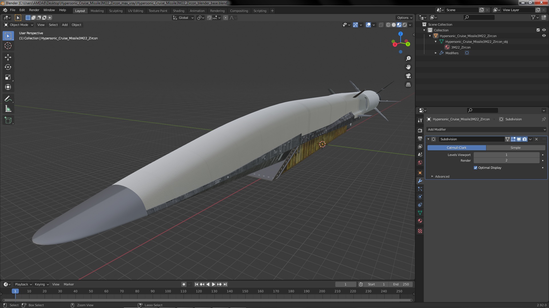549x308 pixels.
Task: Expand the Advanced subdivision section
Action: coord(442,177)
